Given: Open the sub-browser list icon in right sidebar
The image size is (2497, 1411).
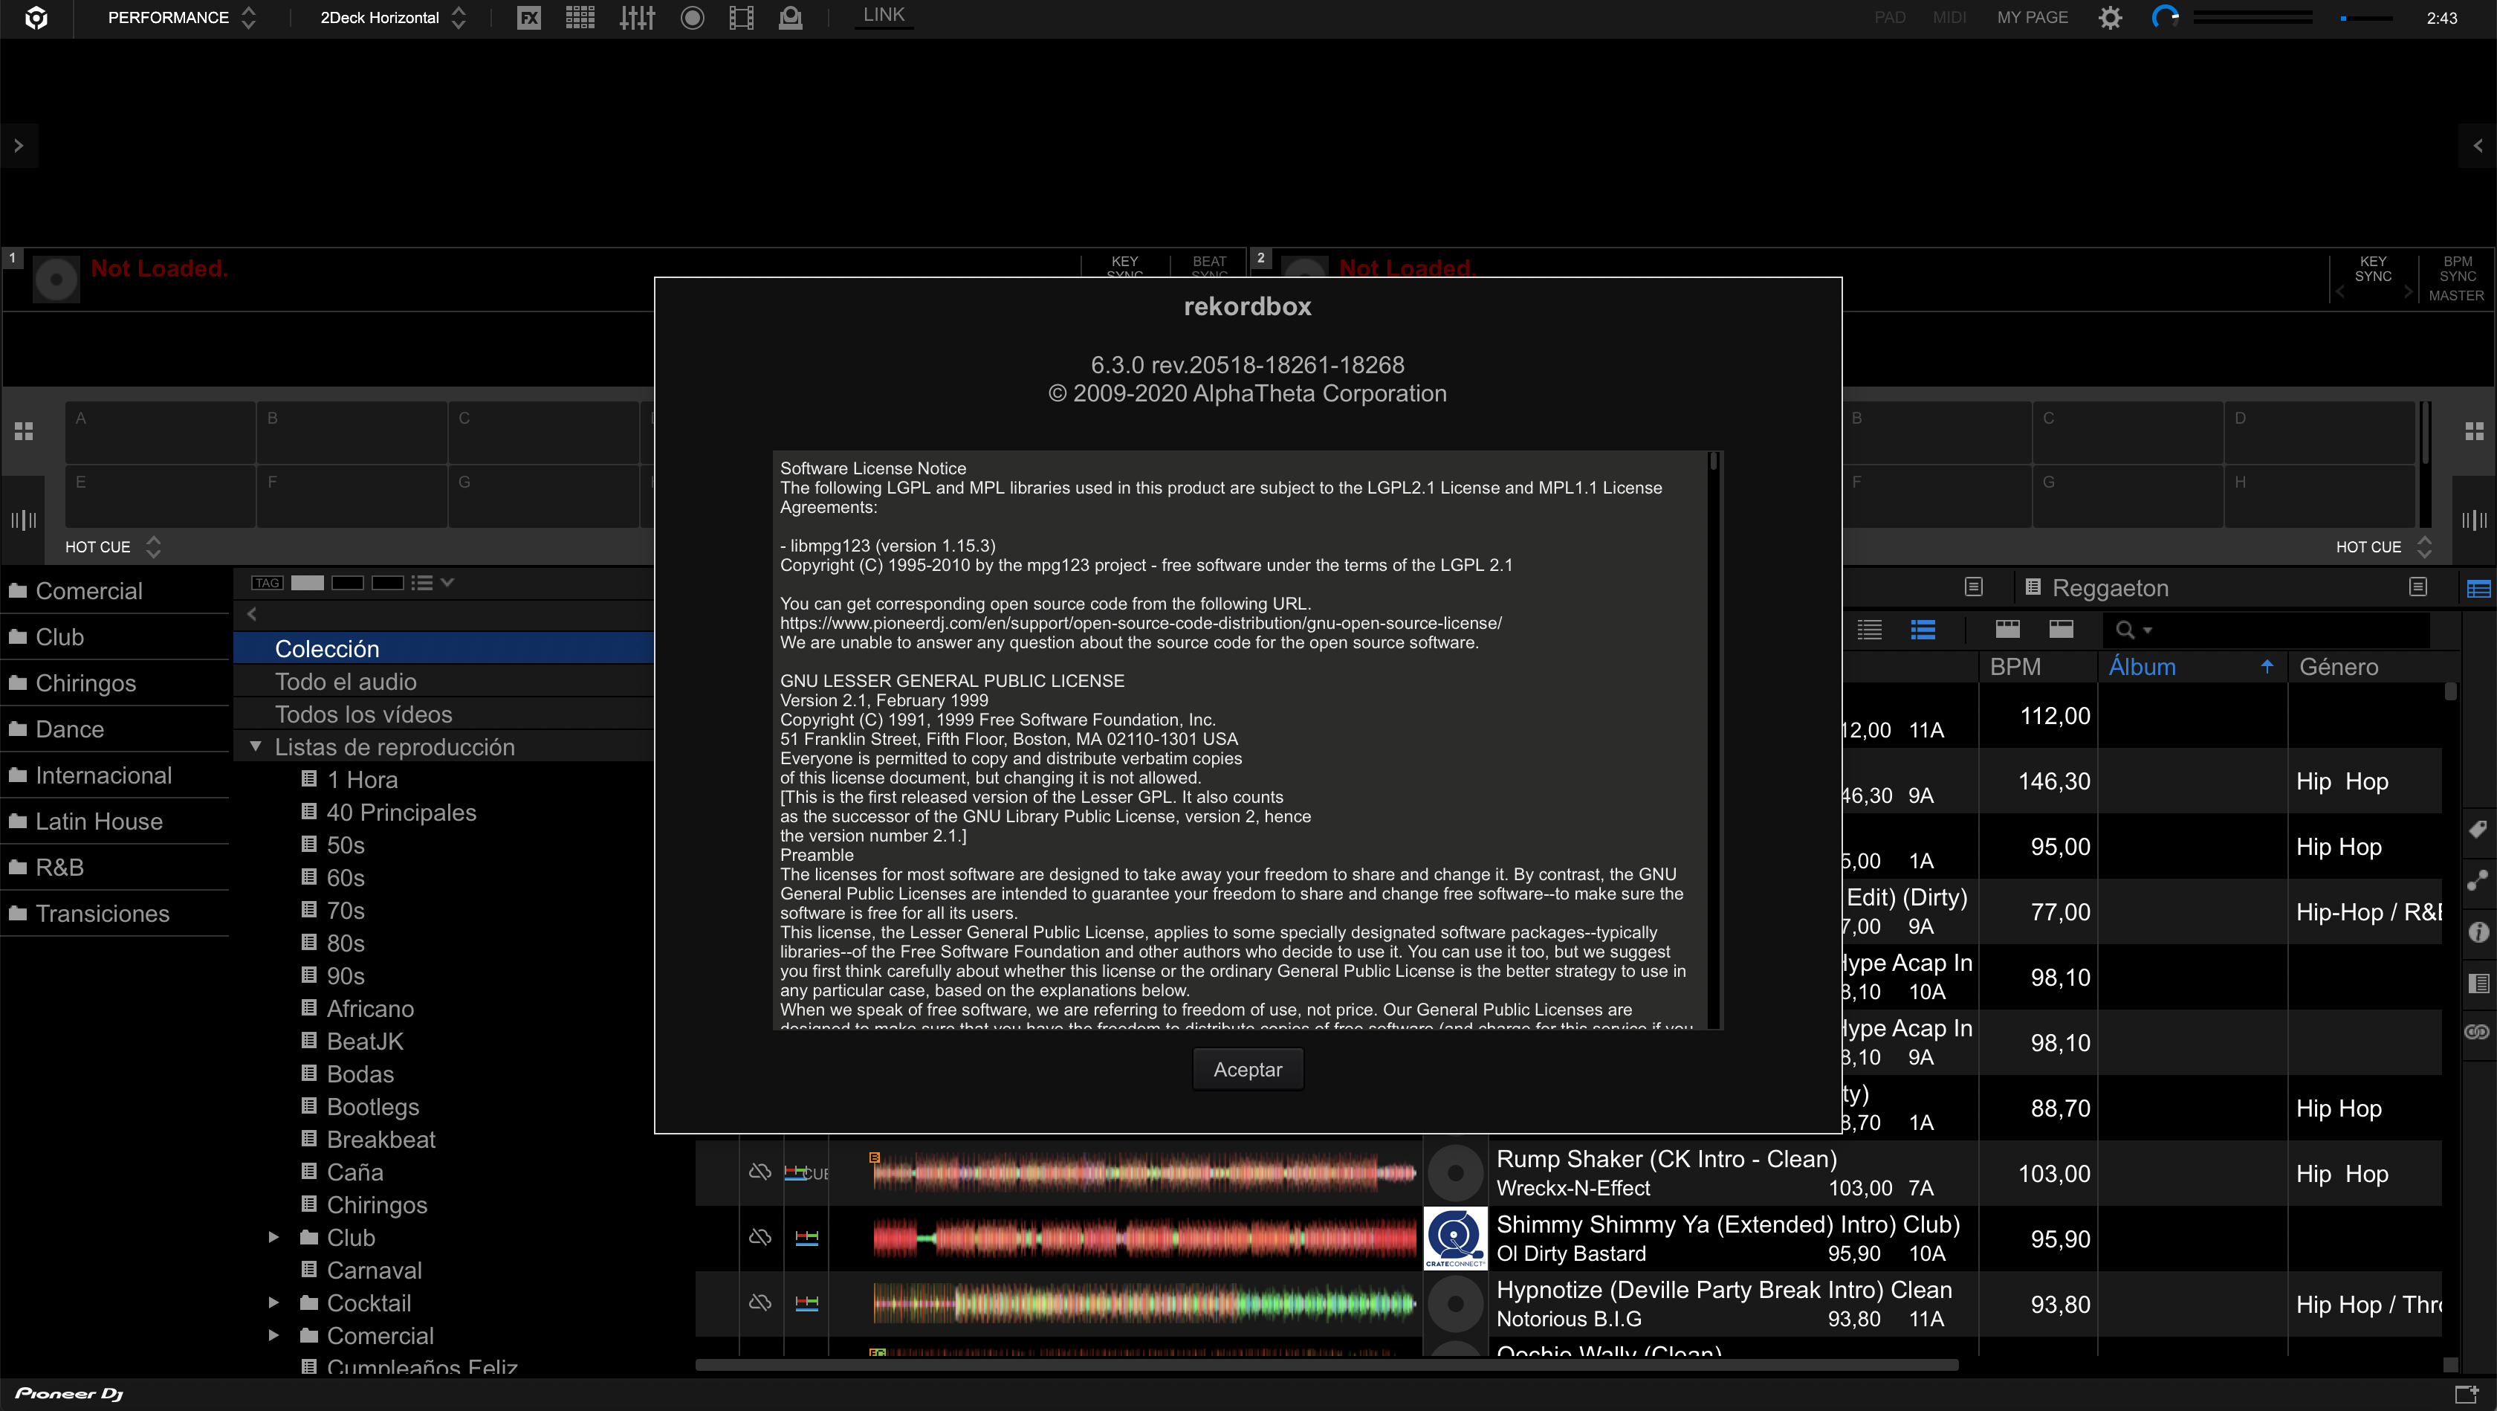Looking at the screenshot, I should click(x=2478, y=984).
